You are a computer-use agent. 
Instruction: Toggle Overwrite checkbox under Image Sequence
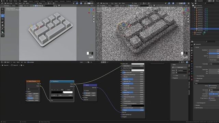(209, 98)
